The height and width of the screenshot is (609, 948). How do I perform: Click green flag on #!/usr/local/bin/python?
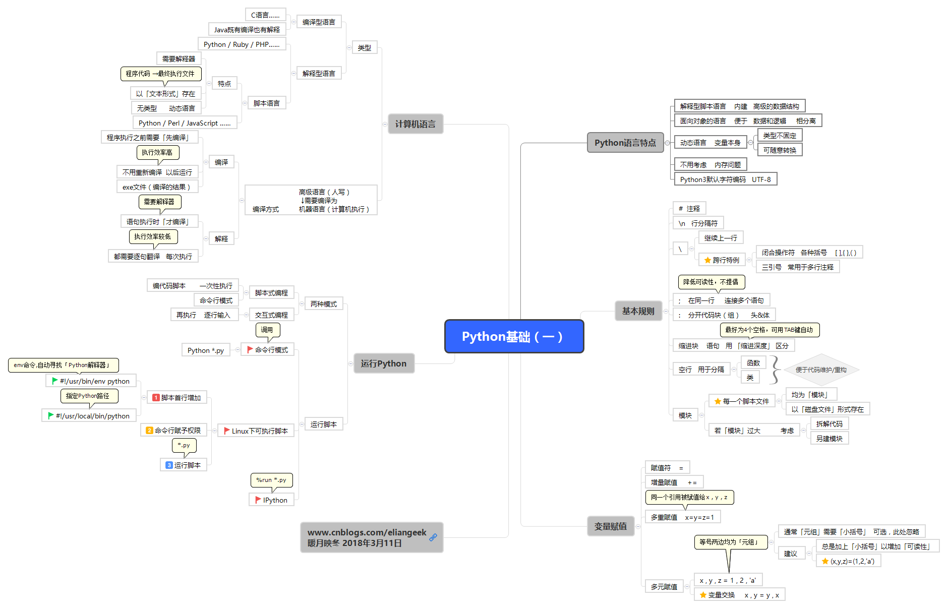point(50,415)
